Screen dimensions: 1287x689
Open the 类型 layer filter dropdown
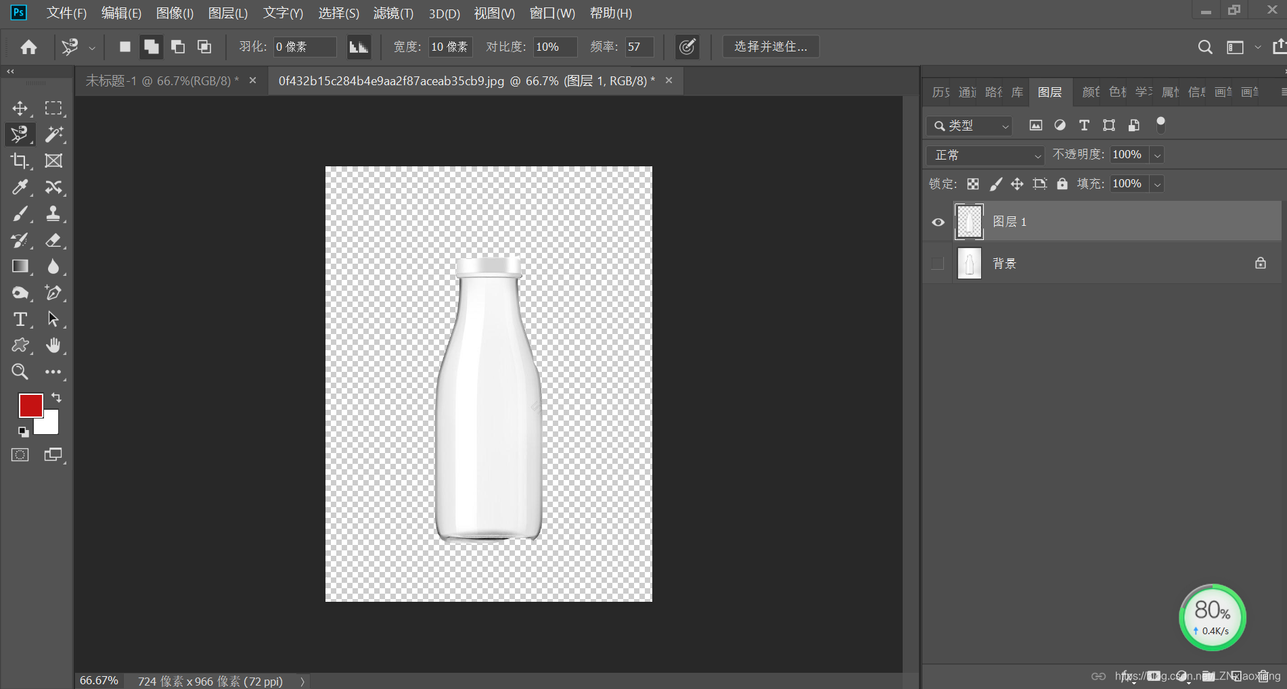pyautogui.click(x=969, y=126)
